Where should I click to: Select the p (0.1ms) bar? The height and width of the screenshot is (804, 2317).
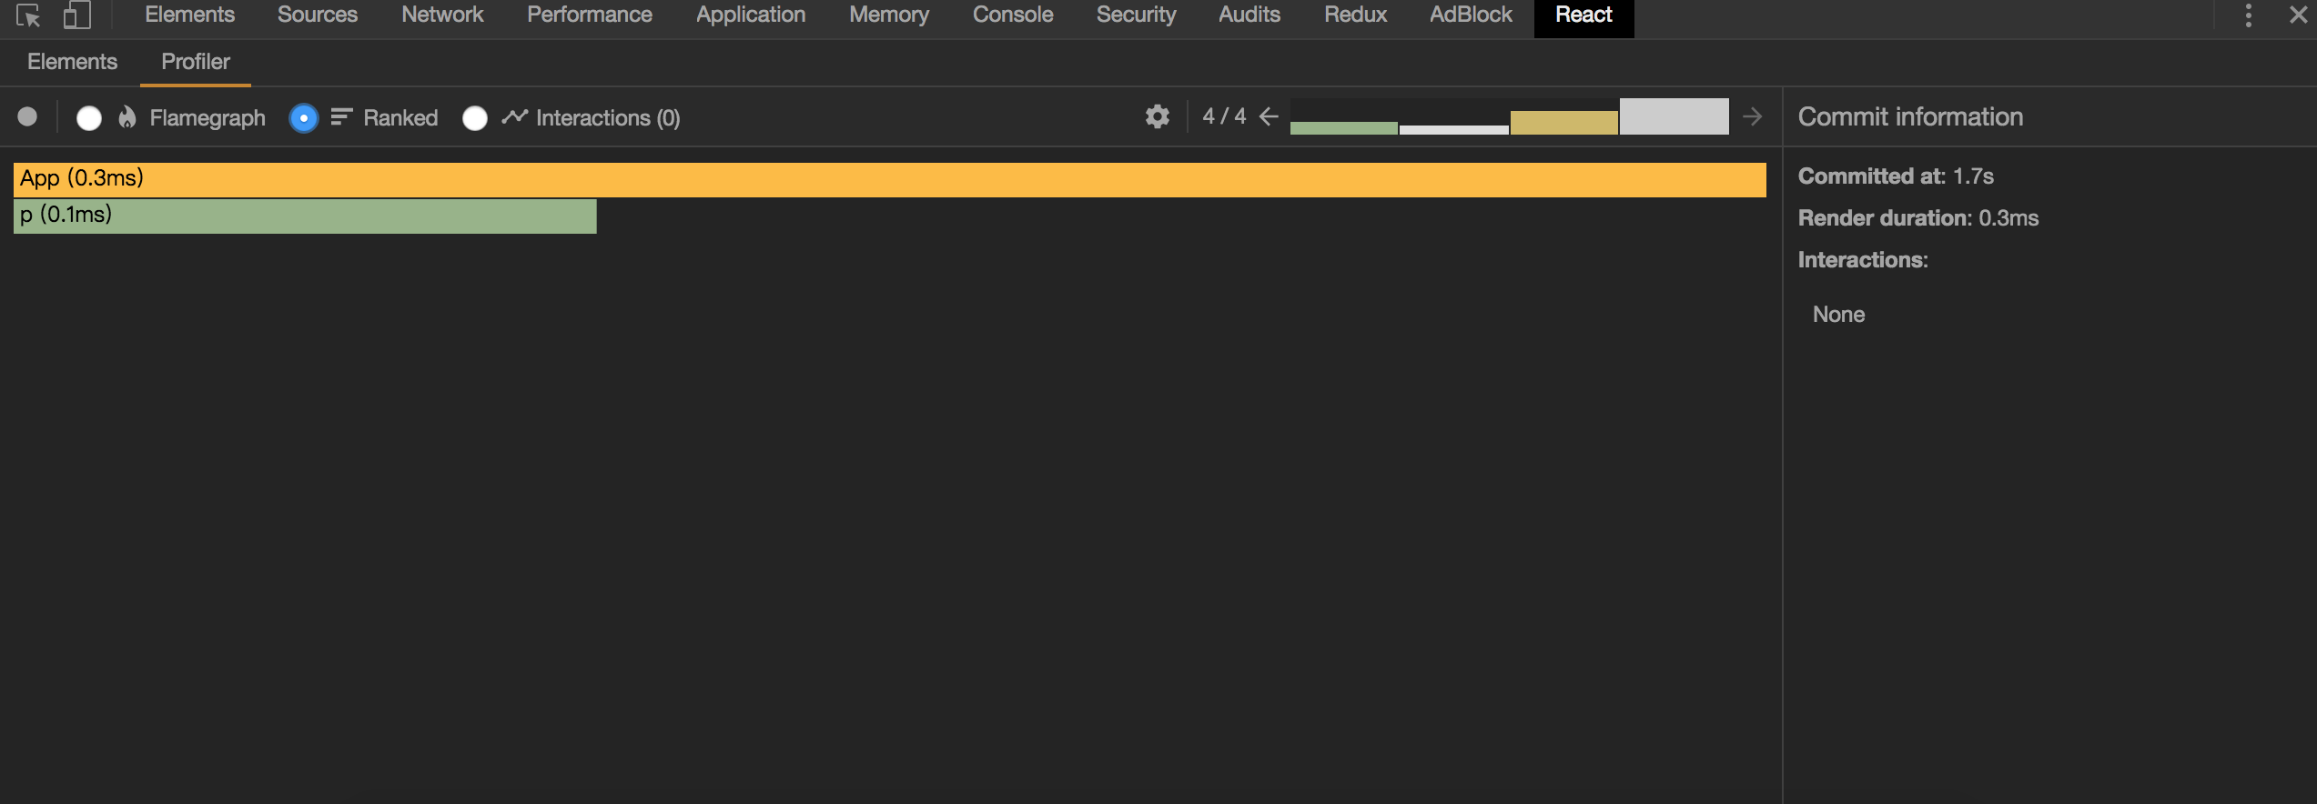point(305,216)
